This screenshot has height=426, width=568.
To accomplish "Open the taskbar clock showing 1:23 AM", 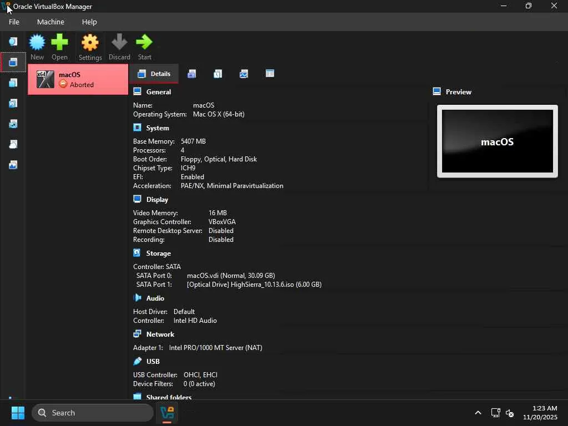I will [540, 413].
